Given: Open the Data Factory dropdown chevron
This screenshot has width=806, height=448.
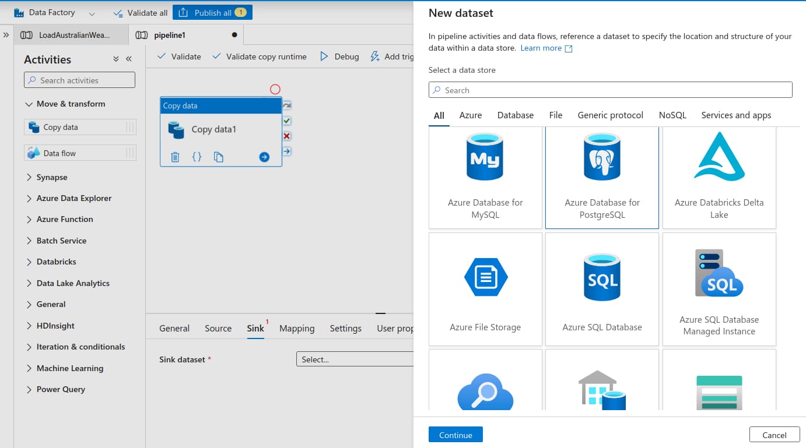Looking at the screenshot, I should pos(92,12).
